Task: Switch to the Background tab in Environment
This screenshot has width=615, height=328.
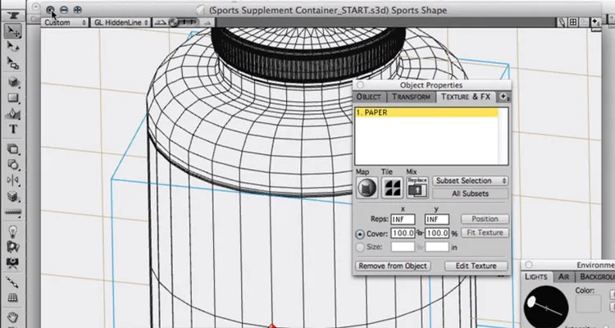Action: [597, 276]
